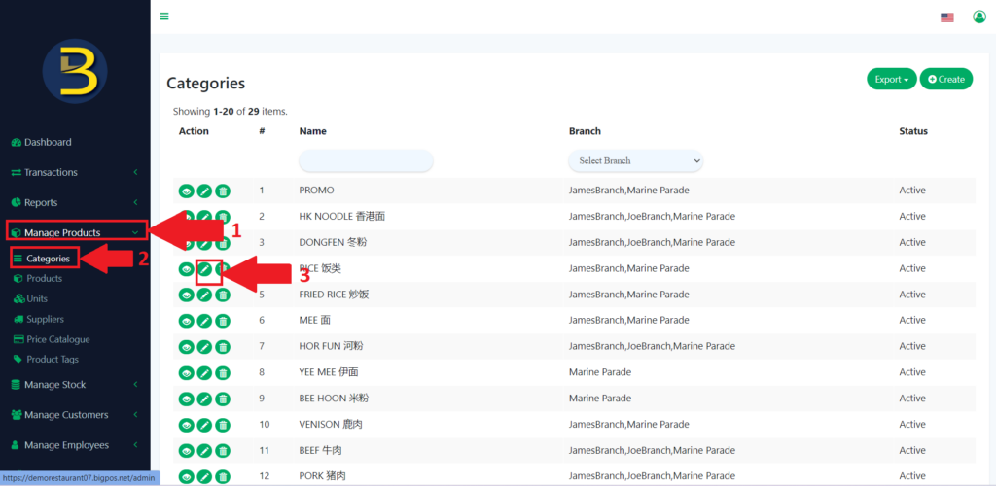Viewport: 996px width, 486px height.
Task: Click the US flag language icon
Action: pyautogui.click(x=947, y=17)
